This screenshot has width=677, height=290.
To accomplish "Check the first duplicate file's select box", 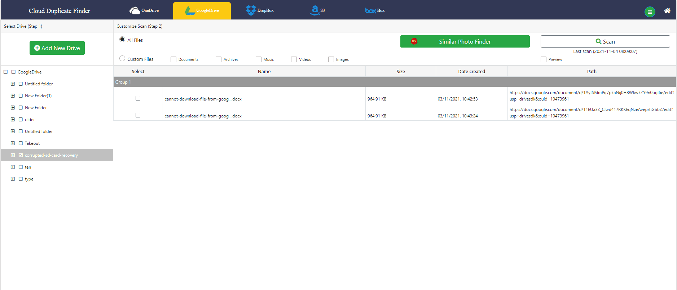I will (138, 98).
